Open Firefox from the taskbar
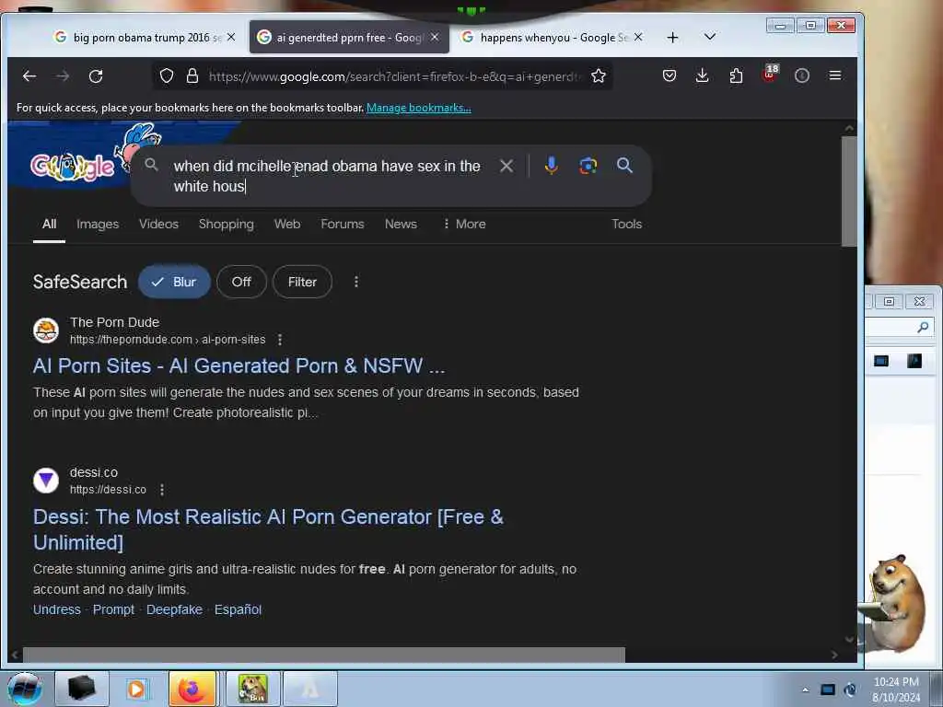943x707 pixels. [x=192, y=689]
